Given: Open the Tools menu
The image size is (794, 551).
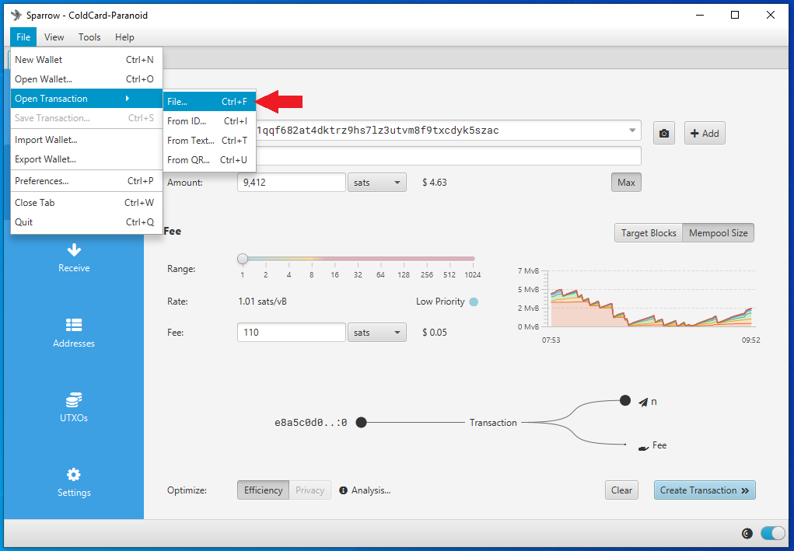Looking at the screenshot, I should coord(89,37).
